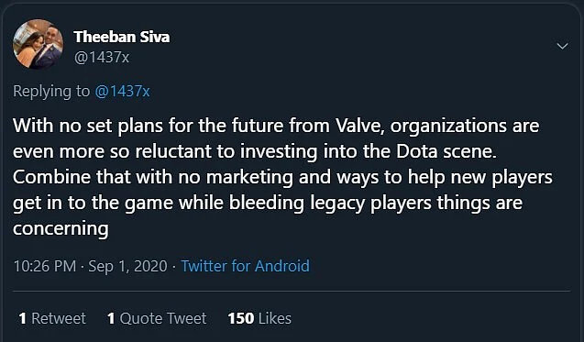Click the gray 'Replying to' label
The image size is (584, 342).
(51, 92)
